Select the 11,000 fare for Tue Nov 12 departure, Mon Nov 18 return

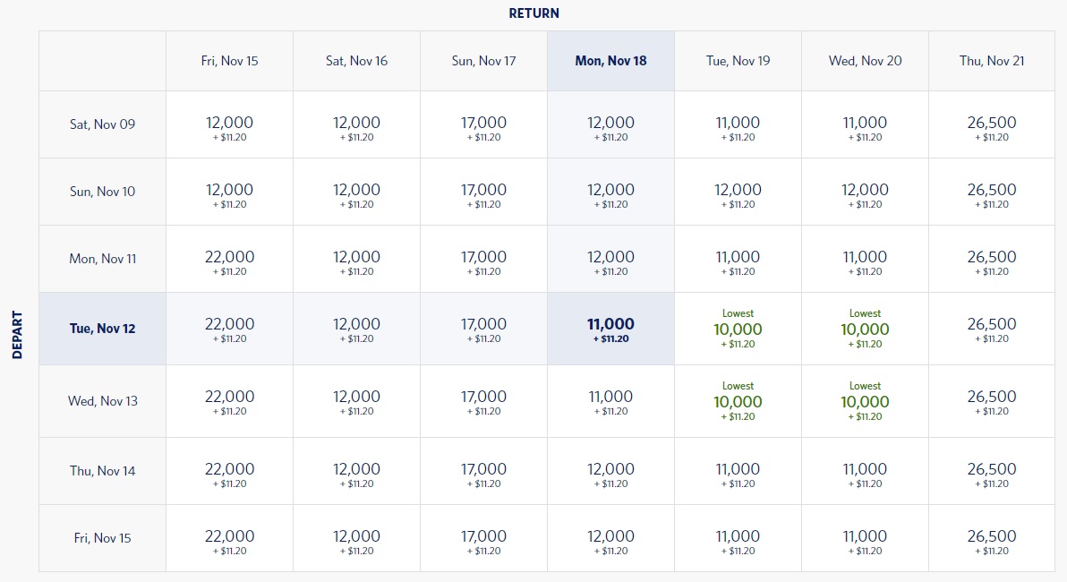(x=610, y=330)
